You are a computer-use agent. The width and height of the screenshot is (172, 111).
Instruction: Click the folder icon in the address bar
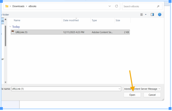tap(7, 6)
